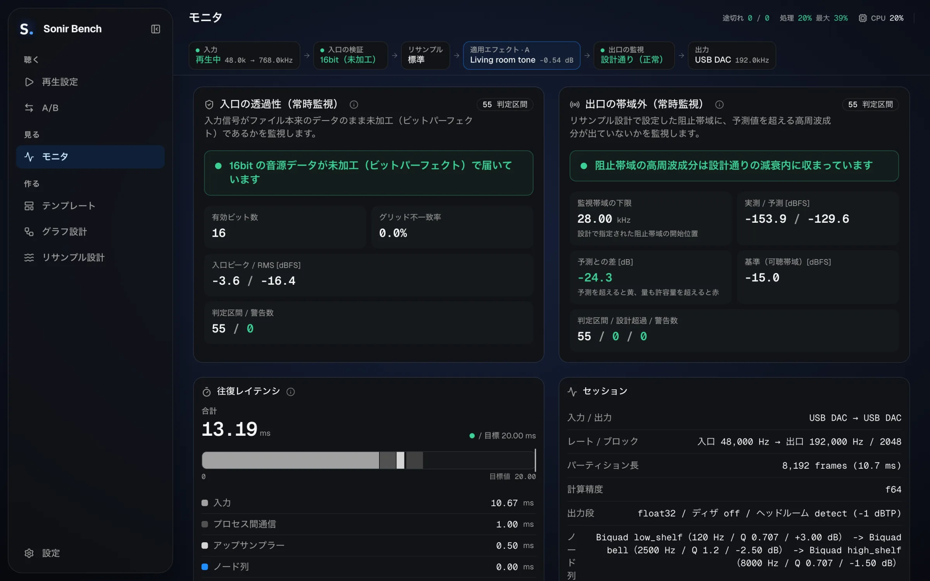Viewport: 930px width, 581px height.
Task: Click the 予測との差 -24.3 value
Action: (x=595, y=278)
